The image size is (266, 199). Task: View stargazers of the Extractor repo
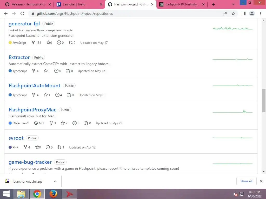click(47, 71)
